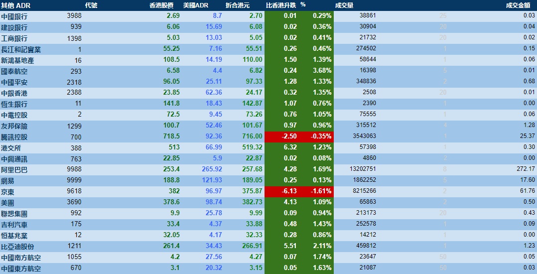537x274 pixels.
Task: Open 中國銀行 stock details
Action: [14, 16]
